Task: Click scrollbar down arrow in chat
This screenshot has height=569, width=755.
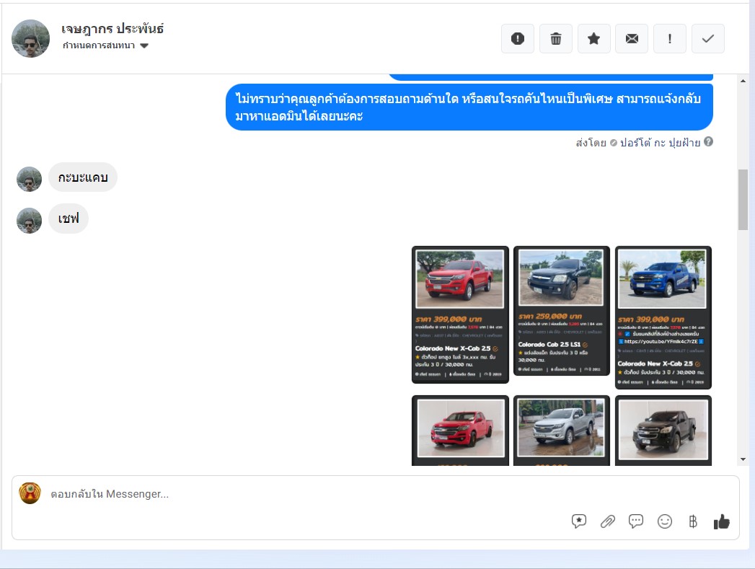Action: pyautogui.click(x=743, y=459)
